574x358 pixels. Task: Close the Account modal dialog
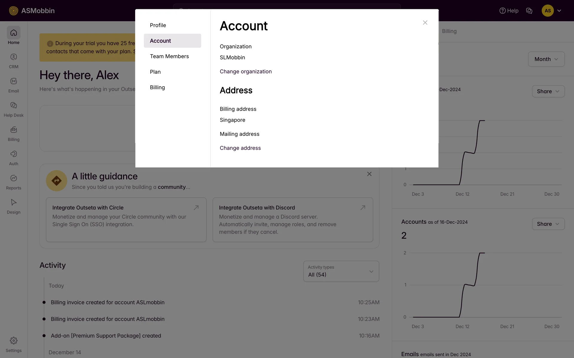coord(425,23)
